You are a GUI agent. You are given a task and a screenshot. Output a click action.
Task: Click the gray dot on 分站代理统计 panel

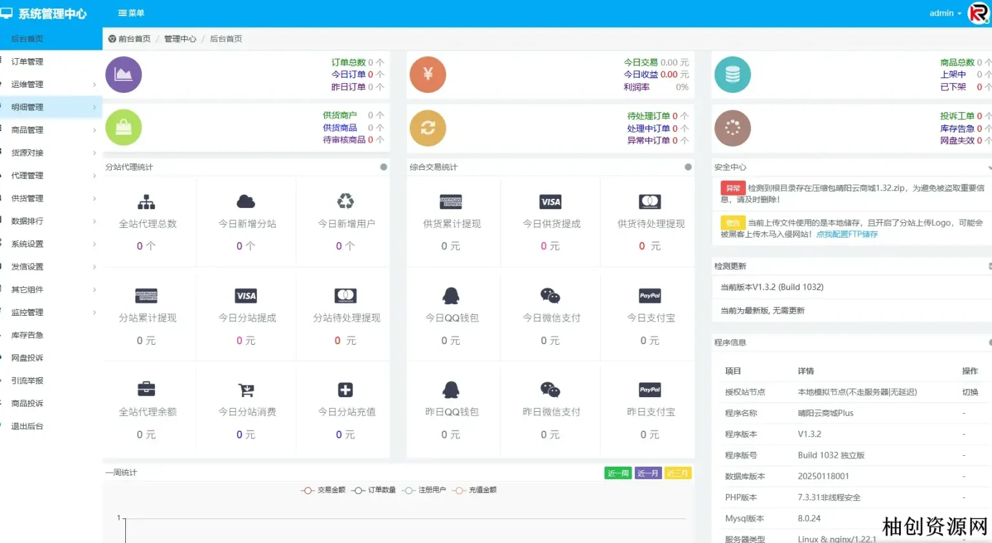[384, 167]
